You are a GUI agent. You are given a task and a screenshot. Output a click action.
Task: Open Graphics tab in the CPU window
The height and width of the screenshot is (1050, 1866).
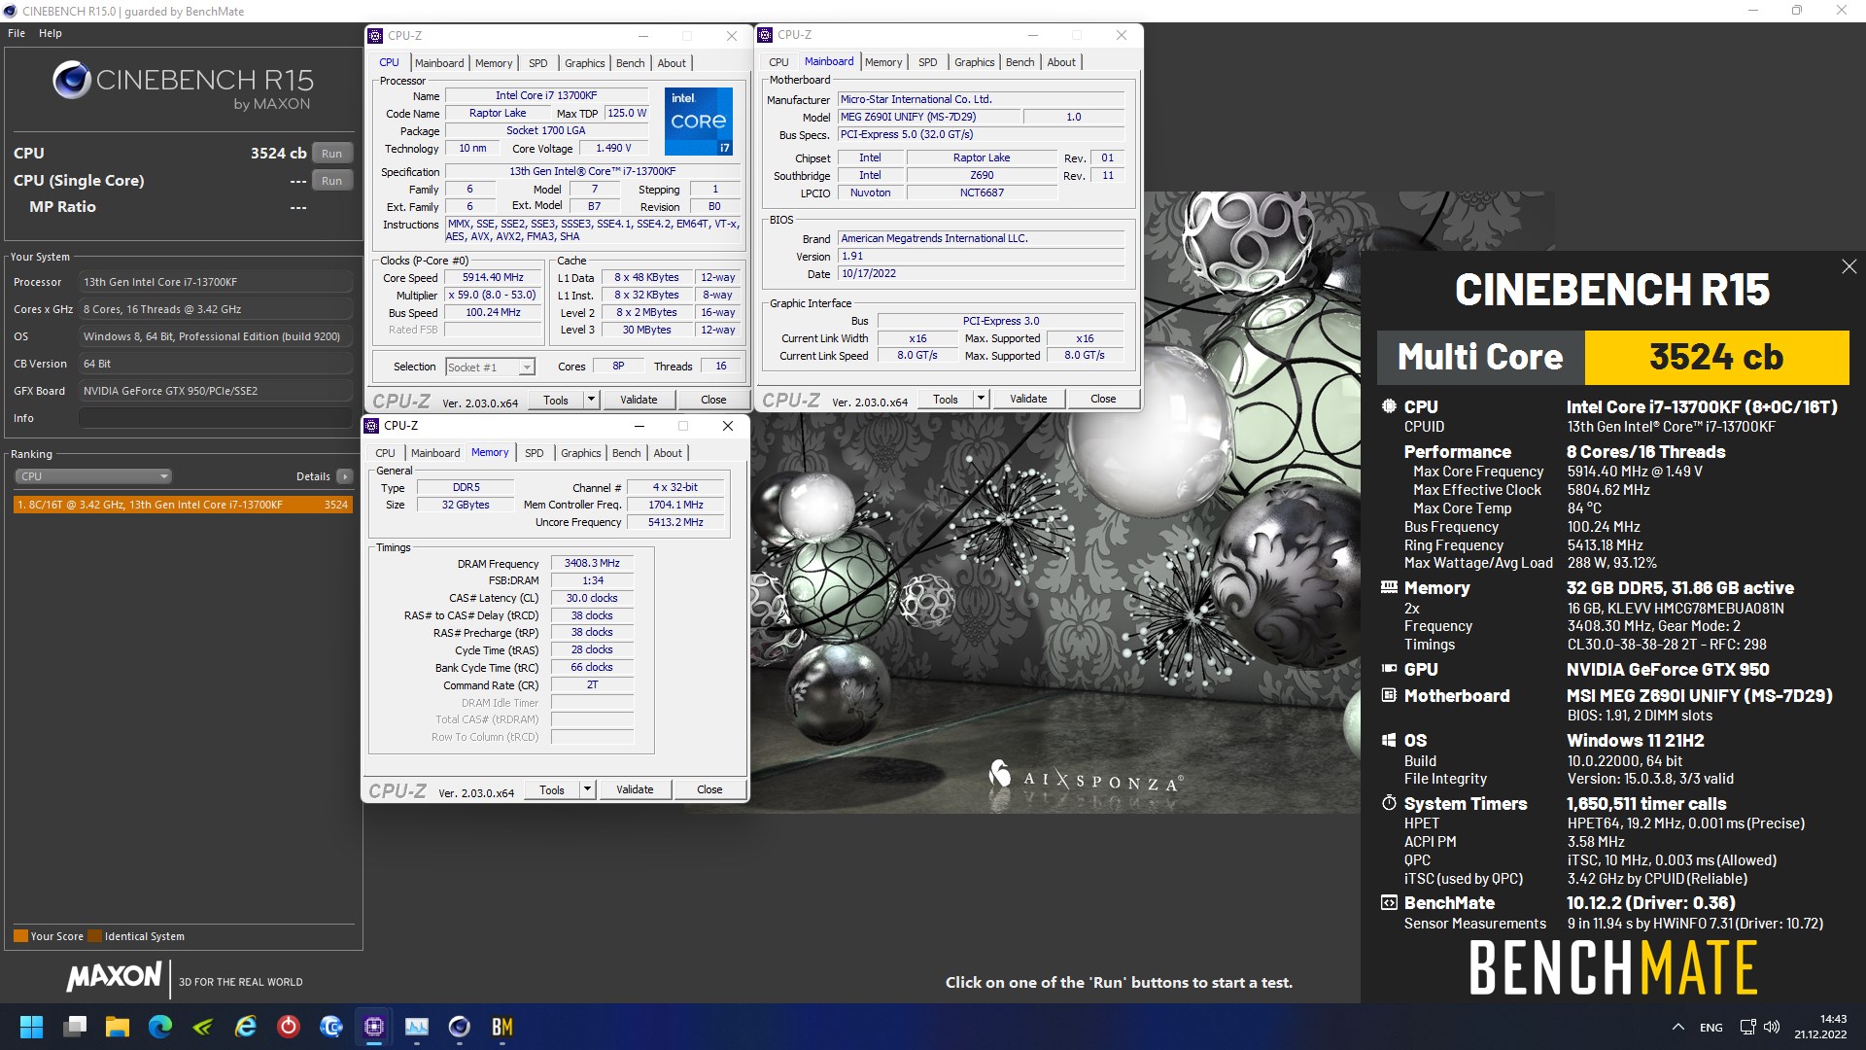[584, 63]
